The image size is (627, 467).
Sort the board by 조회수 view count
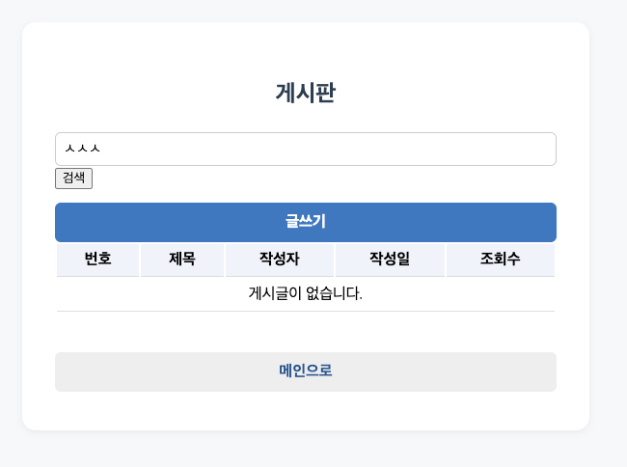pyautogui.click(x=501, y=260)
